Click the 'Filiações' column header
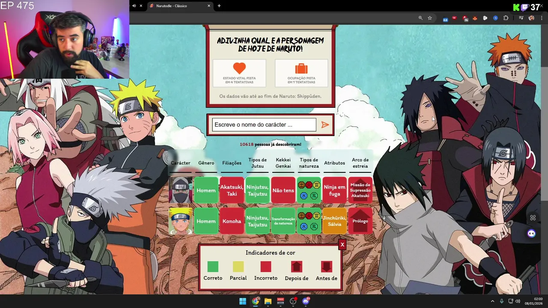Screen dimensions: 548x308 point(232,163)
